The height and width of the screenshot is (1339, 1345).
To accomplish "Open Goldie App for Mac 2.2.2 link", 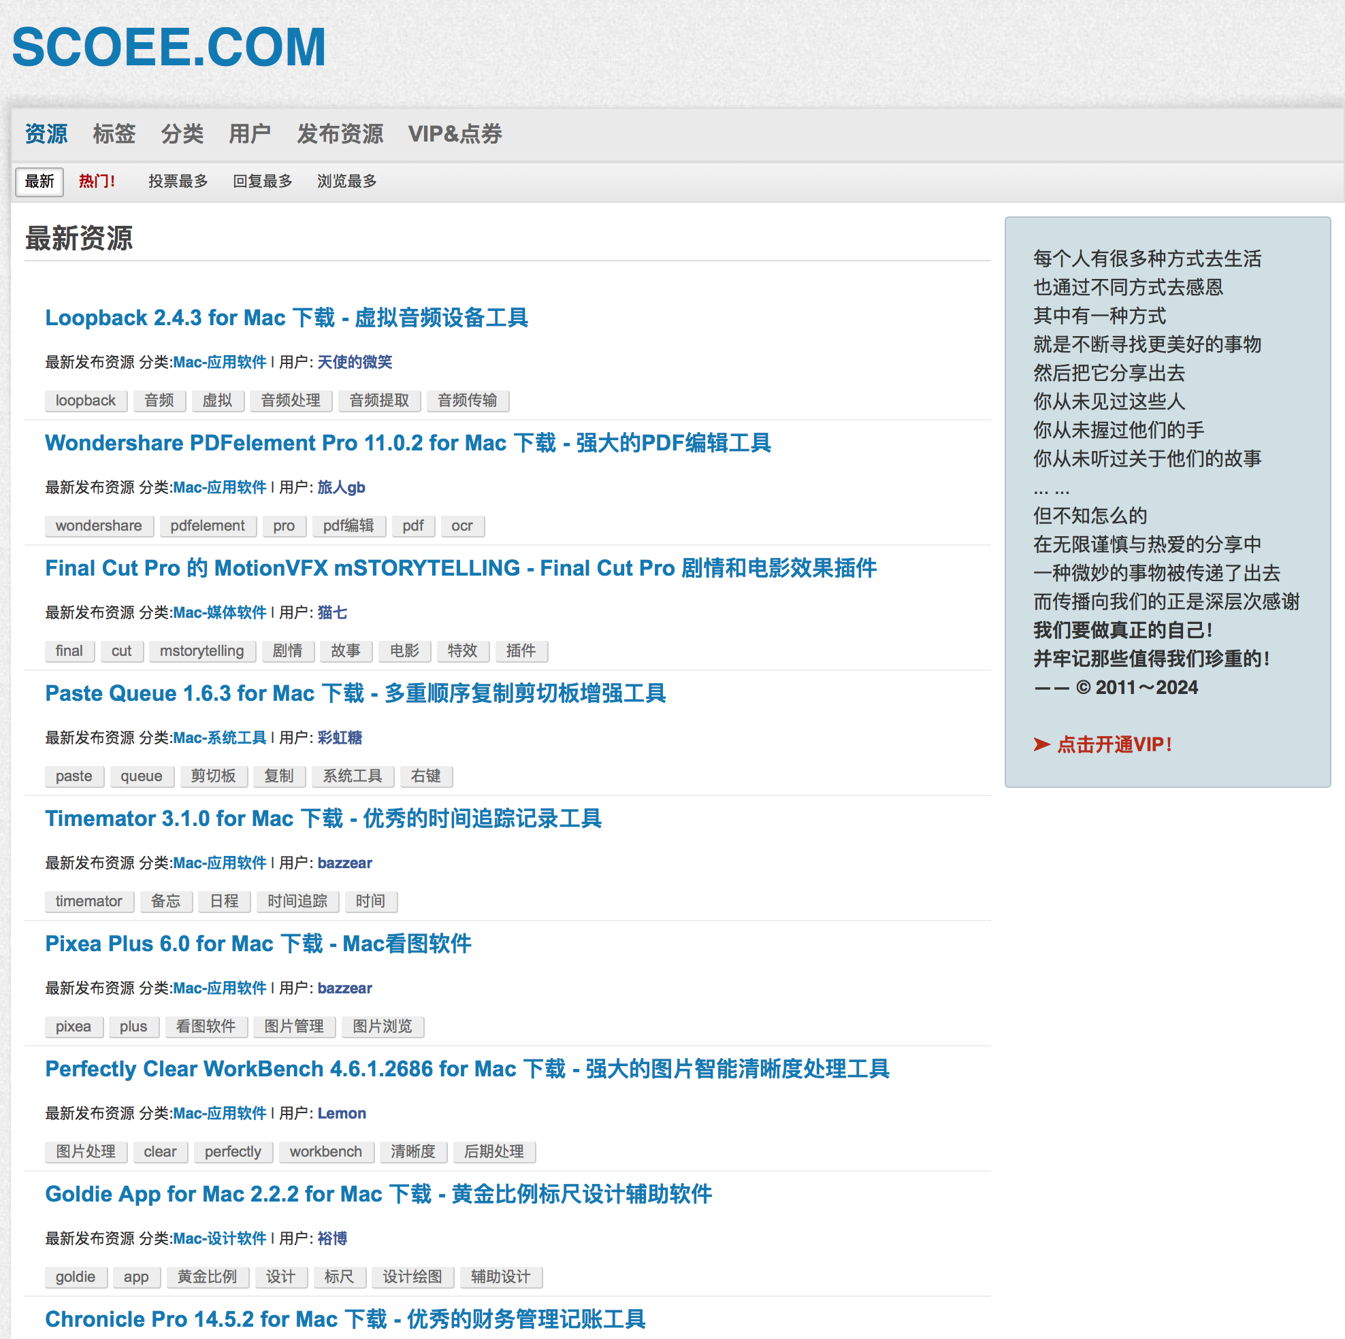I will (378, 1194).
